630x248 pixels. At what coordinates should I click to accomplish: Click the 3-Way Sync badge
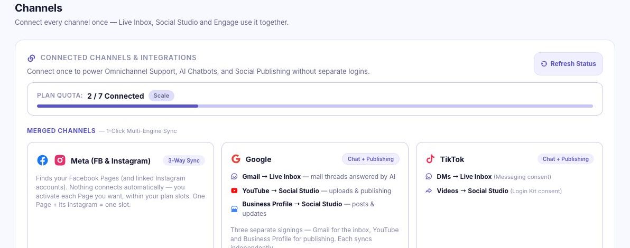point(184,160)
